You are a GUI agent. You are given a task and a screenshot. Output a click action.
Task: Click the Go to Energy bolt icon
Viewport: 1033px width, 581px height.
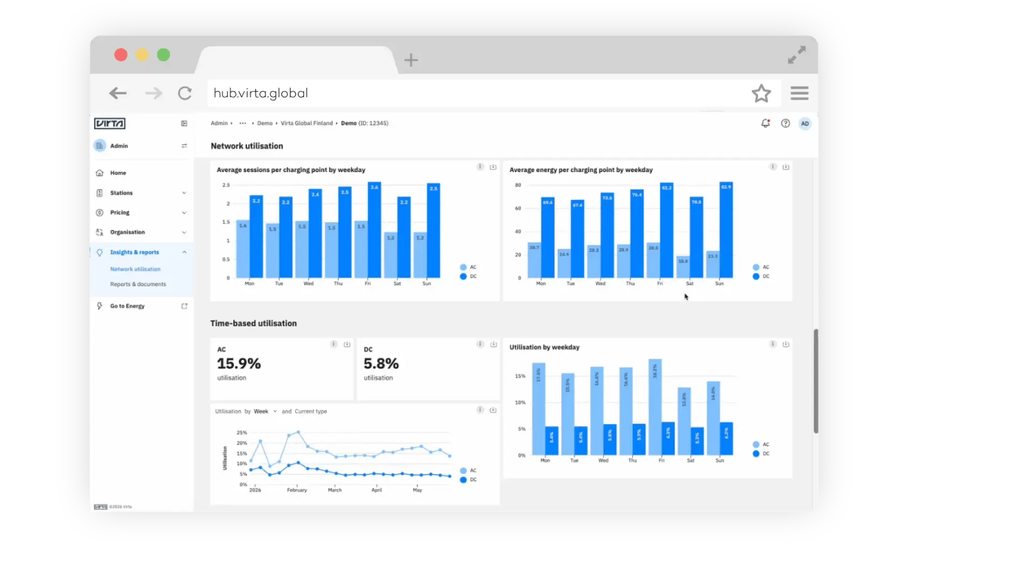[100, 306]
